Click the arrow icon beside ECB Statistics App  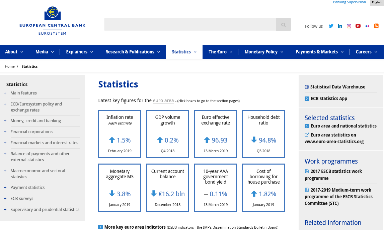307,98
